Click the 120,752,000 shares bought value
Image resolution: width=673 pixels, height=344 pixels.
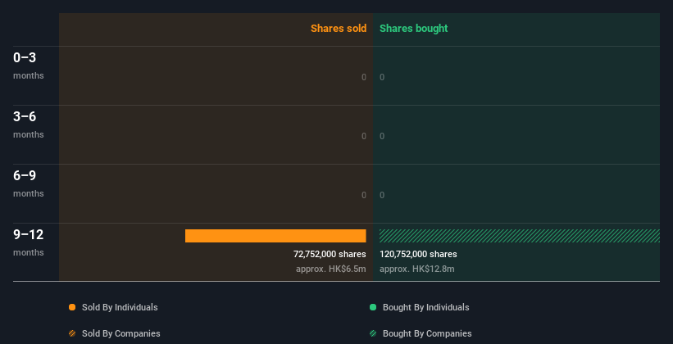[418, 254]
